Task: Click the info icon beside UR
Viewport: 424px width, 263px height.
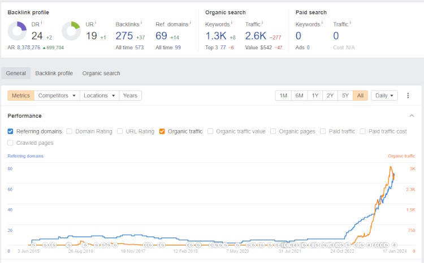Action: click(96, 23)
